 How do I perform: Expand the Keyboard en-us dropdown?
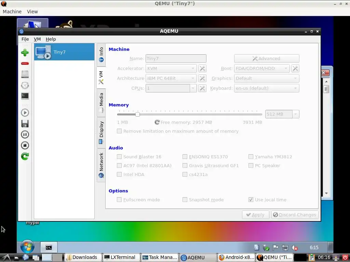click(267, 88)
